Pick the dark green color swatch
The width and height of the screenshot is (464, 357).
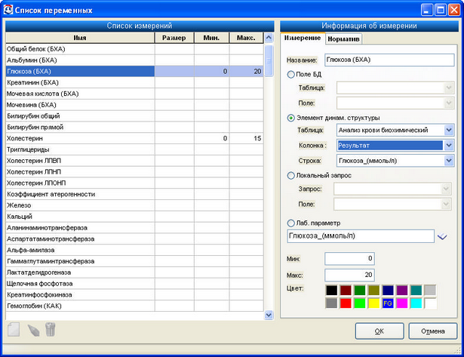[x=360, y=290]
